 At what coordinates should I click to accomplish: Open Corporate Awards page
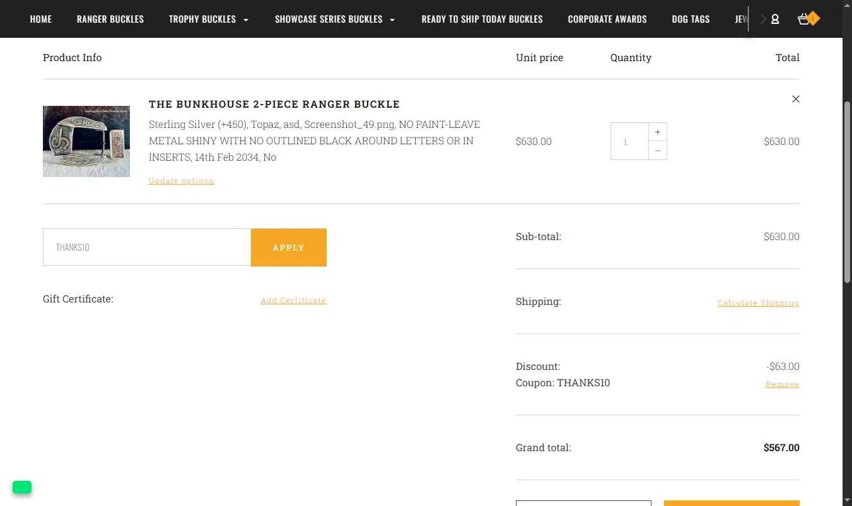coord(607,19)
